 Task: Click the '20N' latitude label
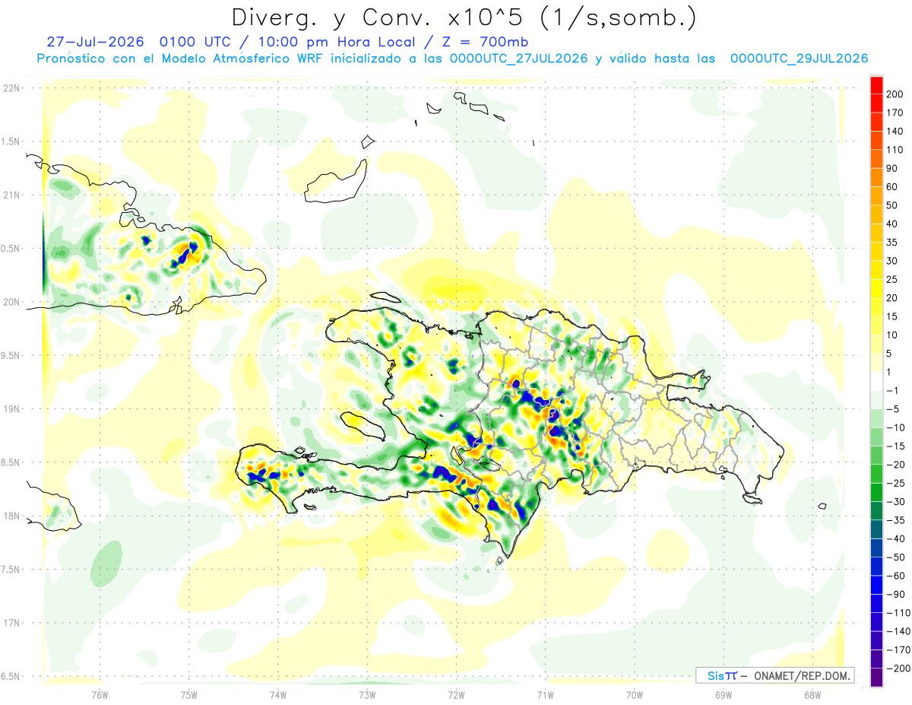[x=13, y=302]
